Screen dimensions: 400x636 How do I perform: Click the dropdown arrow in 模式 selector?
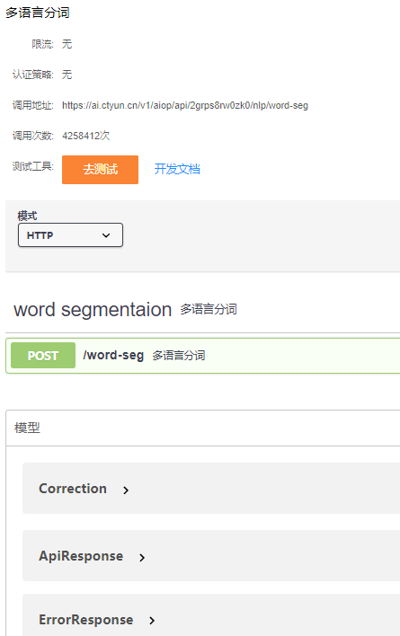point(106,235)
